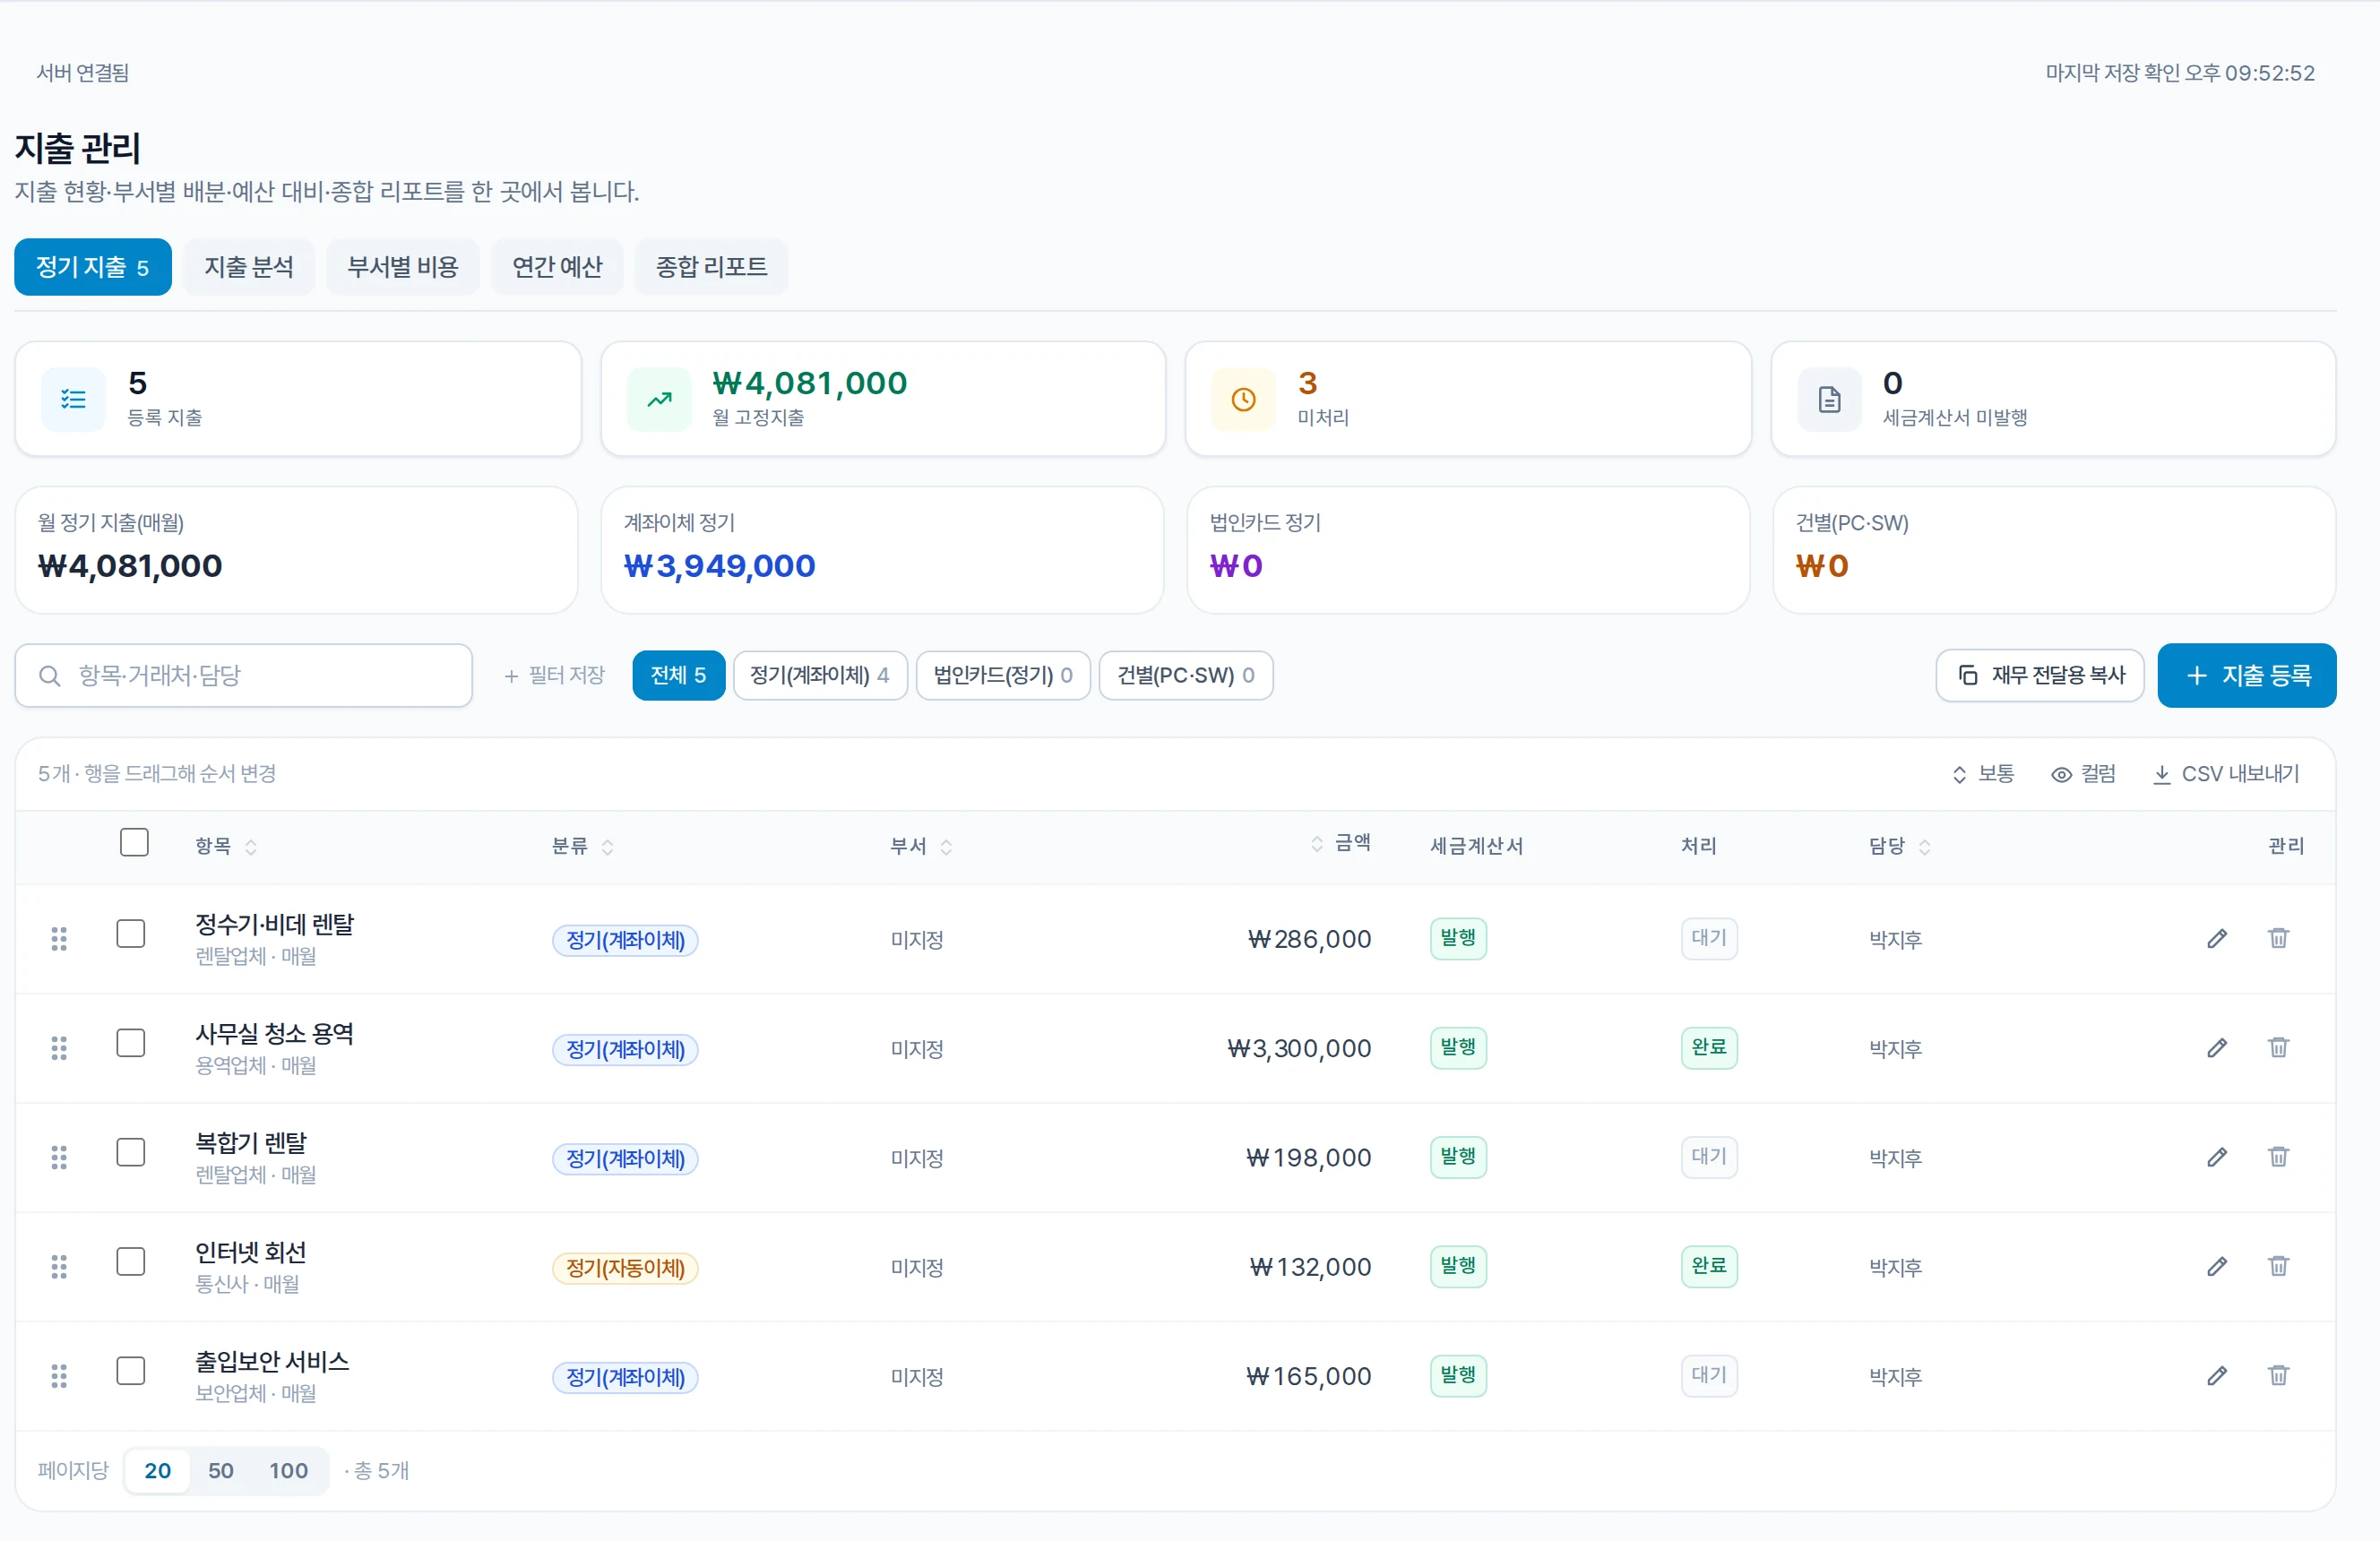This screenshot has height=1541, width=2380.
Task: Sort the table by 부서 column
Action: point(921,846)
